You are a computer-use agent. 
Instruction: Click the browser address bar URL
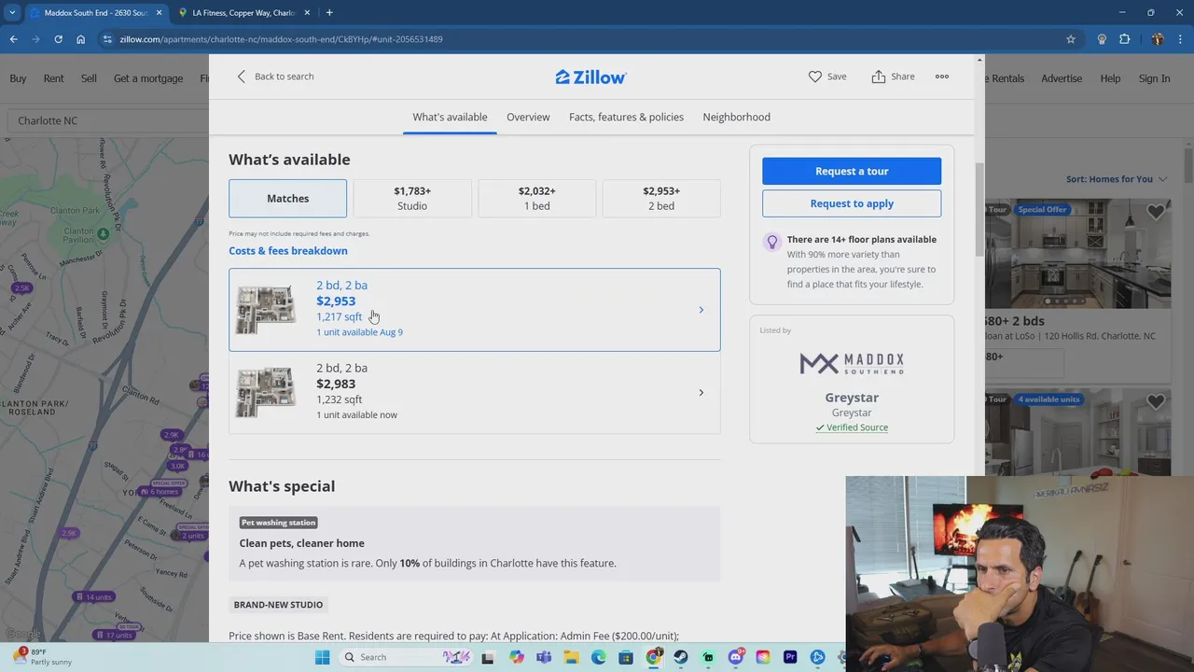281,39
